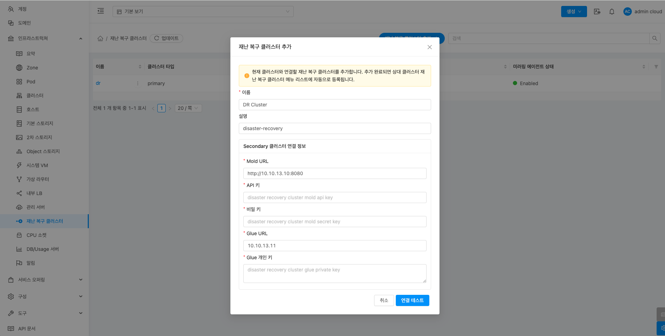Open the language translate icon

point(597,12)
